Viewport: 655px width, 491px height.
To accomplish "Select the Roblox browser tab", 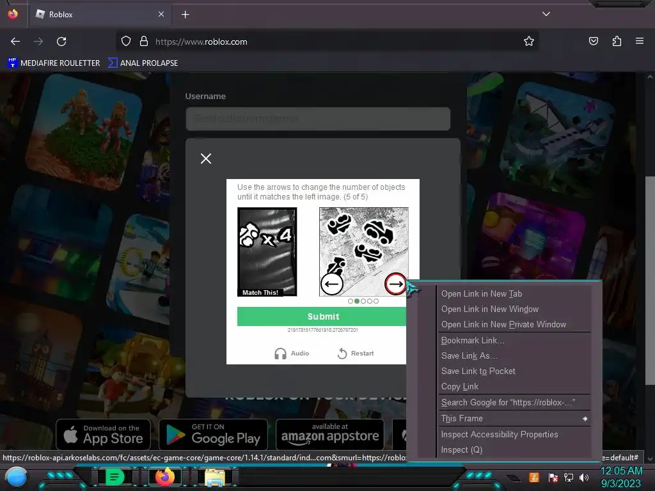I will tap(99, 15).
